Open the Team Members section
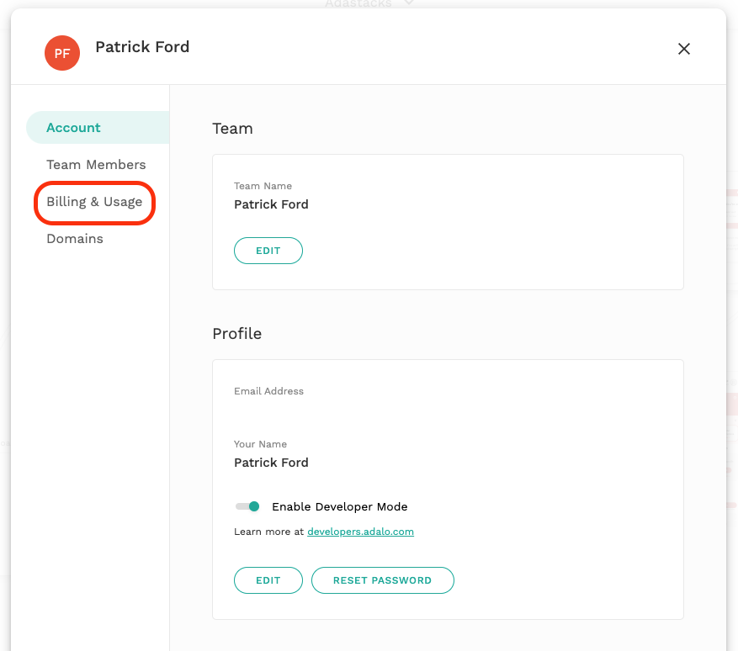This screenshot has height=651, width=738. click(x=96, y=164)
